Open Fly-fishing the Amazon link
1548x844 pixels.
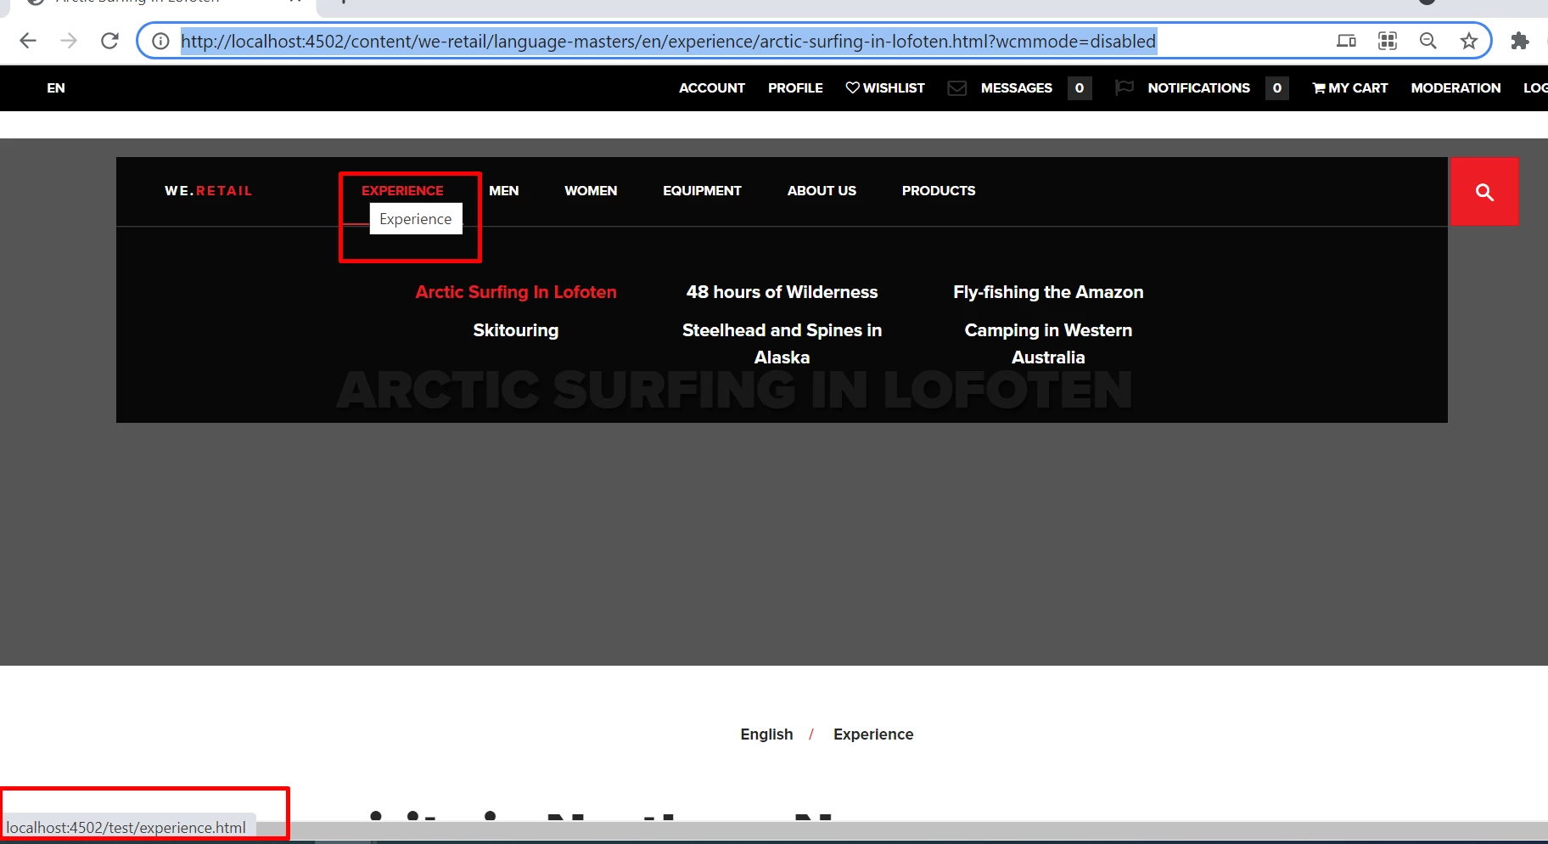pos(1048,292)
